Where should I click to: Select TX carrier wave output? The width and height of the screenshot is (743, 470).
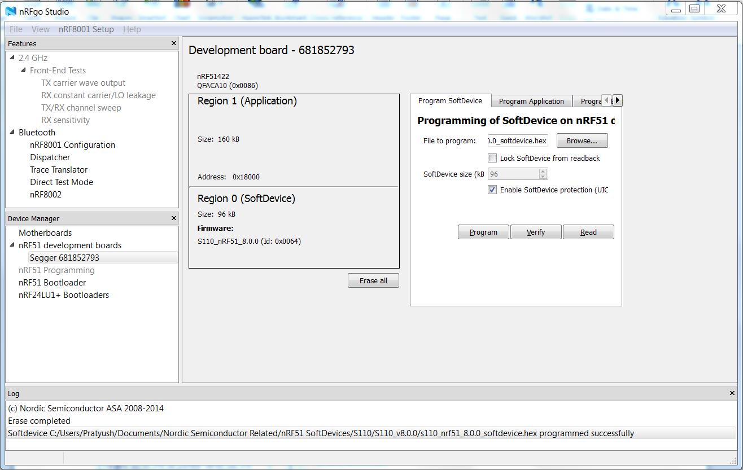tap(83, 82)
